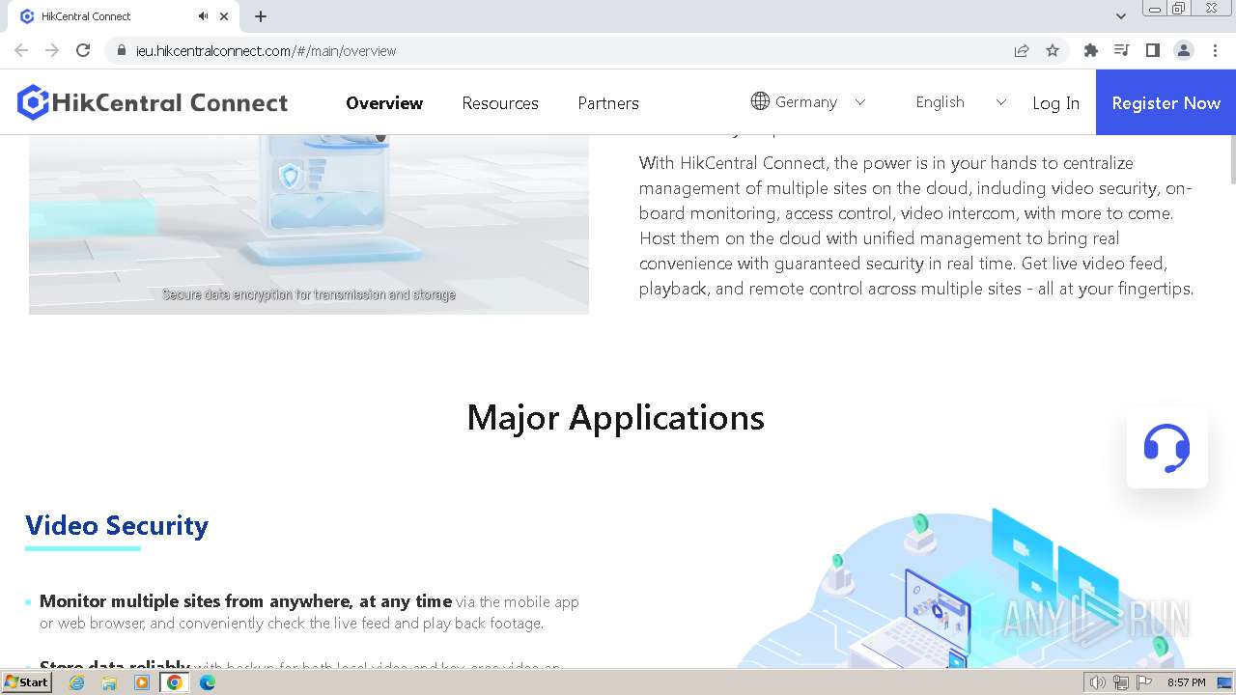This screenshot has height=695, width=1236.
Task: View site information lock icon
Action: 122,50
